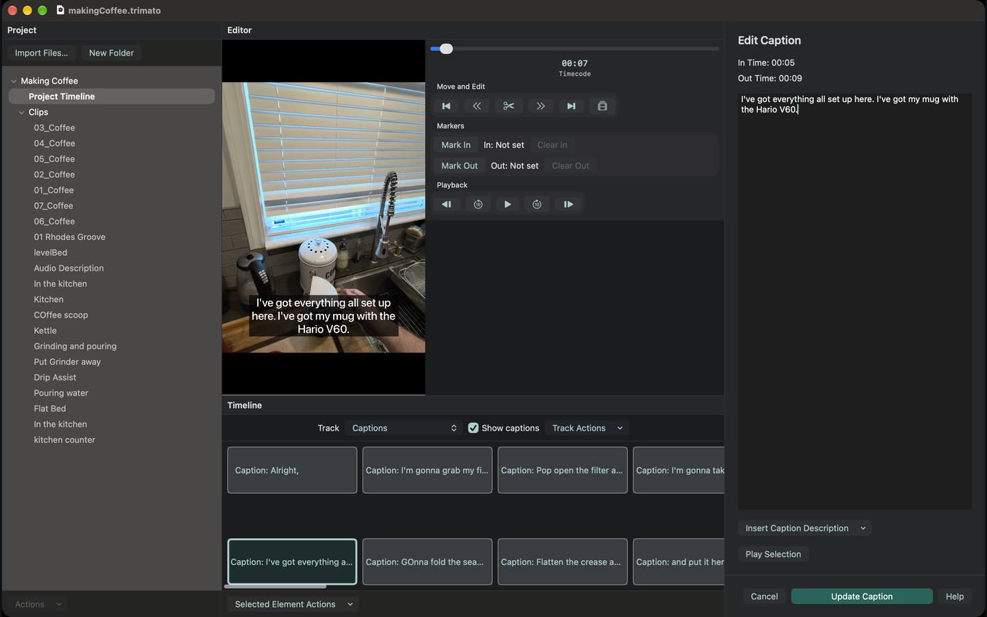This screenshot has height=617, width=987.
Task: Click the Mark In button
Action: (456, 145)
